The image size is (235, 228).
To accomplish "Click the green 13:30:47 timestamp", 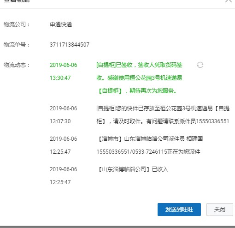I will (x=60, y=78).
